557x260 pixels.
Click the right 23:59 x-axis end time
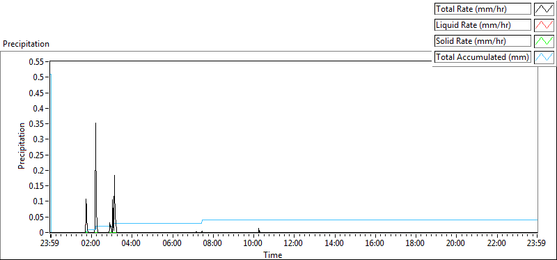pyautogui.click(x=537, y=244)
